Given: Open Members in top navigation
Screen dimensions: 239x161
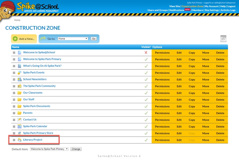Looking at the screenshot, I should [x=198, y=10].
